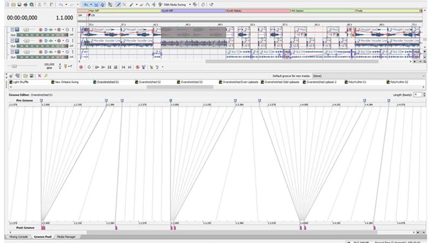Select the Polyrhythm 01 groove
Image resolution: width=432 pixels, height=243 pixels.
coord(355,82)
